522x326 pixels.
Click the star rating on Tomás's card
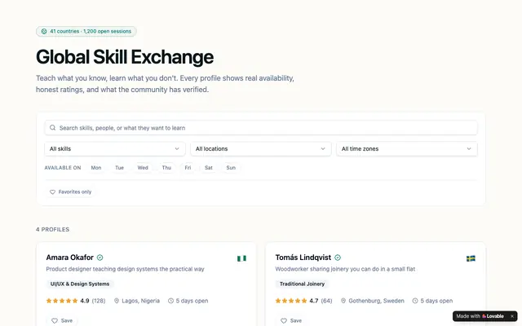(291, 301)
